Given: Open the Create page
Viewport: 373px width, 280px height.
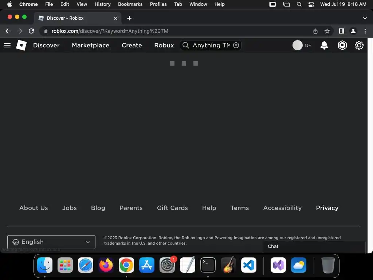Looking at the screenshot, I should click(132, 45).
